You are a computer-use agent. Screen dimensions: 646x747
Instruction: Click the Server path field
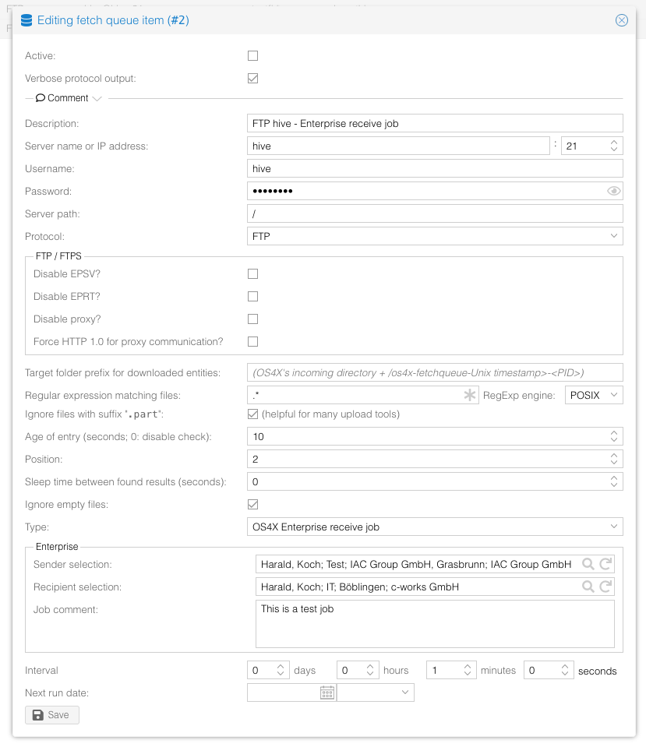[x=435, y=214]
